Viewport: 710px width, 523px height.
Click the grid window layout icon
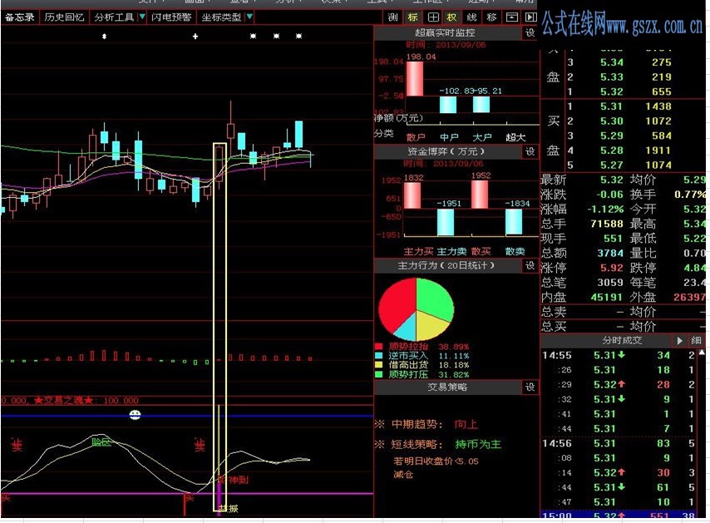pos(433,17)
